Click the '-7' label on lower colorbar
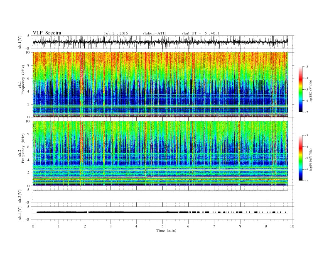 (306, 181)
